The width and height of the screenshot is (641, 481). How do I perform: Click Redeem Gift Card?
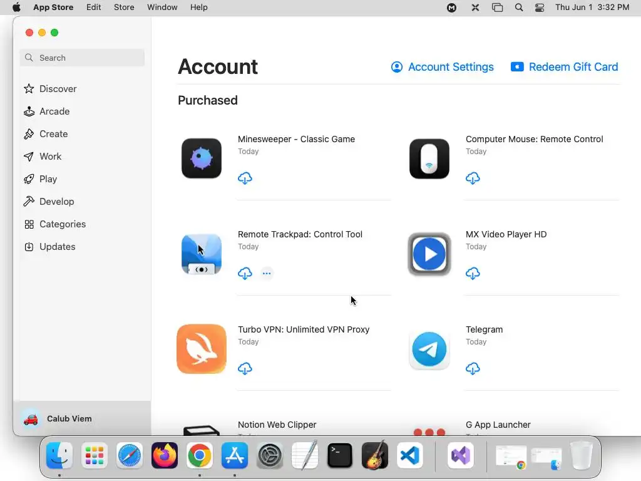click(x=564, y=66)
